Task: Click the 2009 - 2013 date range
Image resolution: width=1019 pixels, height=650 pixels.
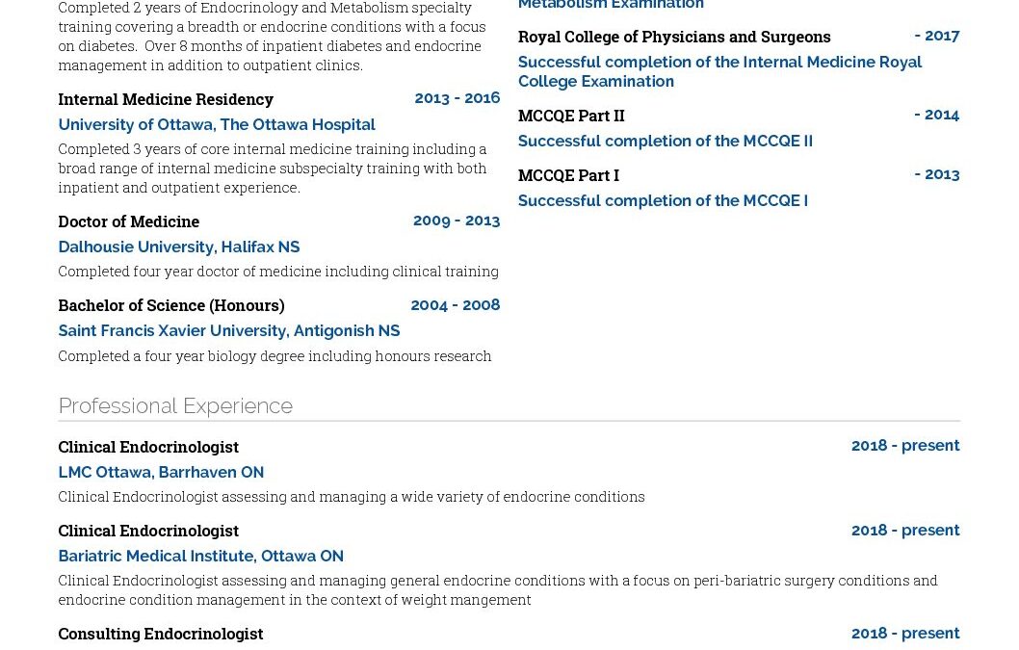Action: (457, 221)
